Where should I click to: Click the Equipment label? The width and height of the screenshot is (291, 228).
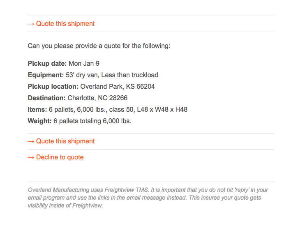tap(46, 75)
